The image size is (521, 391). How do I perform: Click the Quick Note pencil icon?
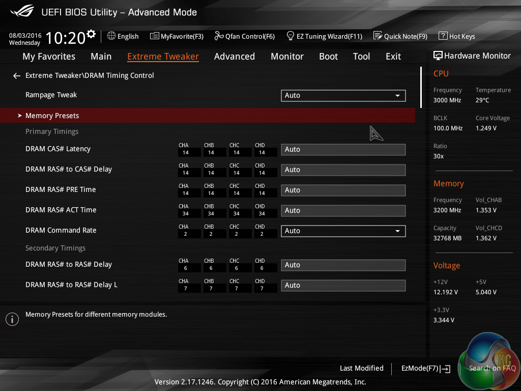[378, 36]
